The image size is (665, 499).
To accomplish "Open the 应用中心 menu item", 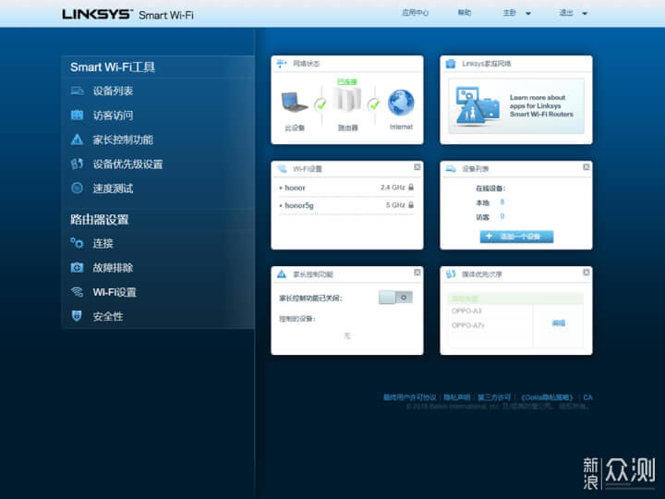I will coord(416,13).
